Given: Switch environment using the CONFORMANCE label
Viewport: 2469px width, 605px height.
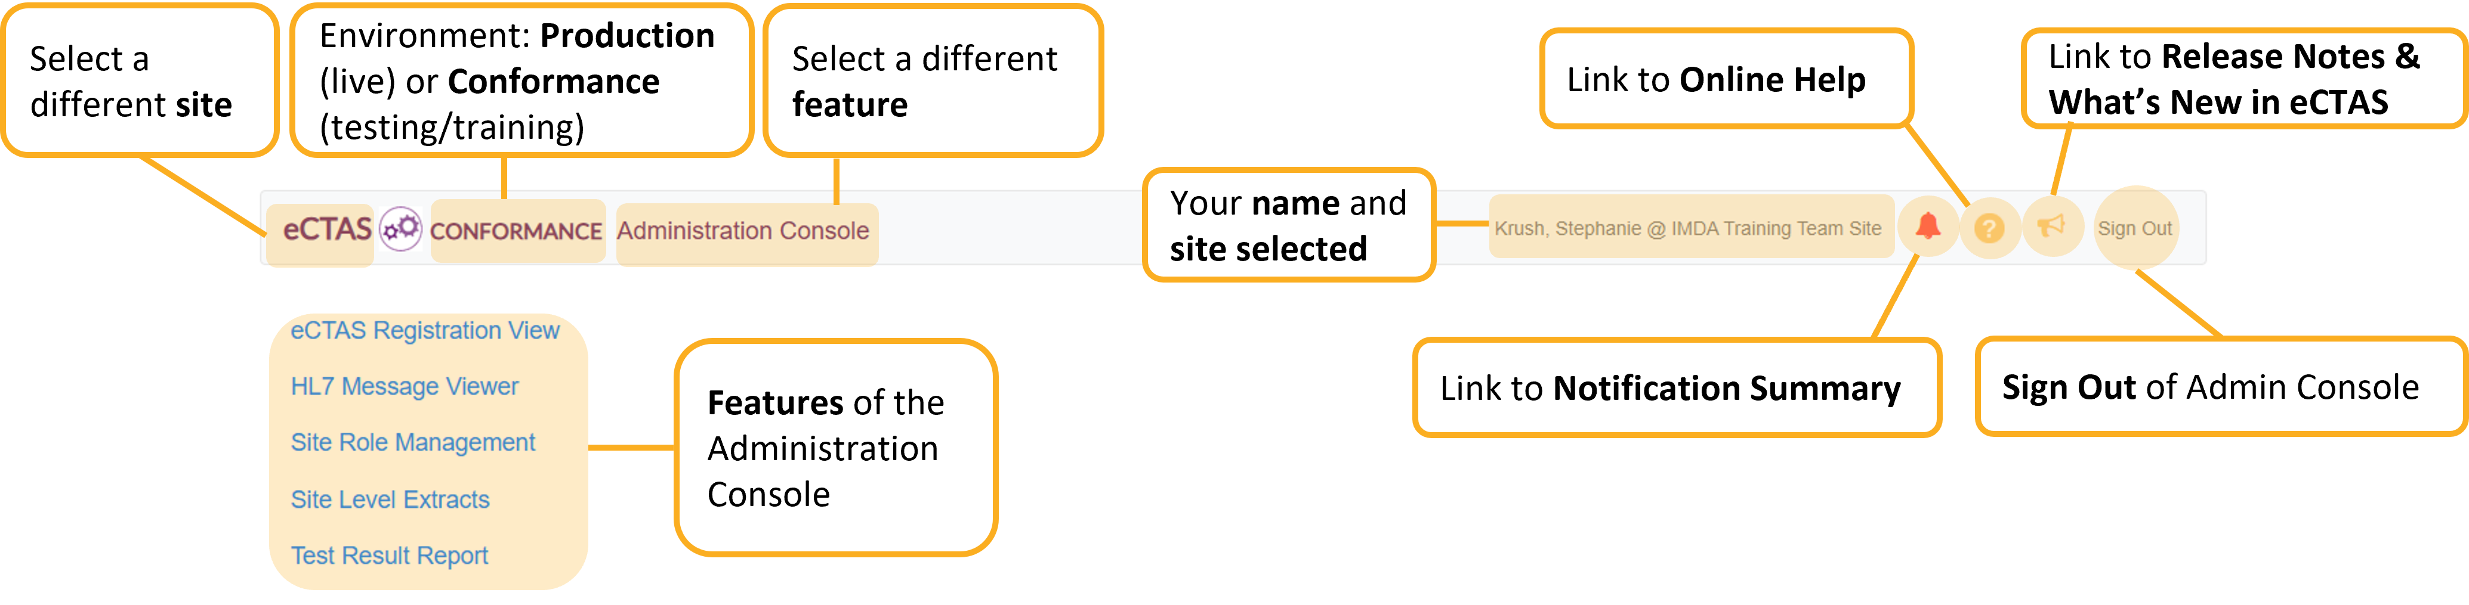Looking at the screenshot, I should (x=516, y=231).
